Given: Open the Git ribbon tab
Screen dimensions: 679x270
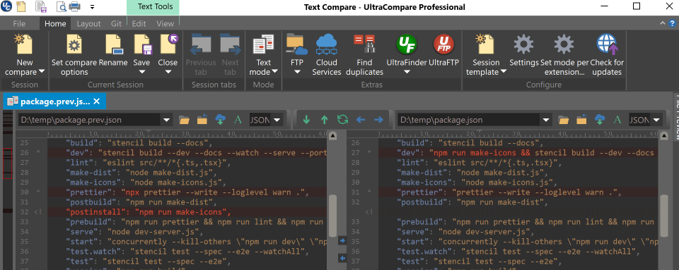Looking at the screenshot, I should [116, 24].
